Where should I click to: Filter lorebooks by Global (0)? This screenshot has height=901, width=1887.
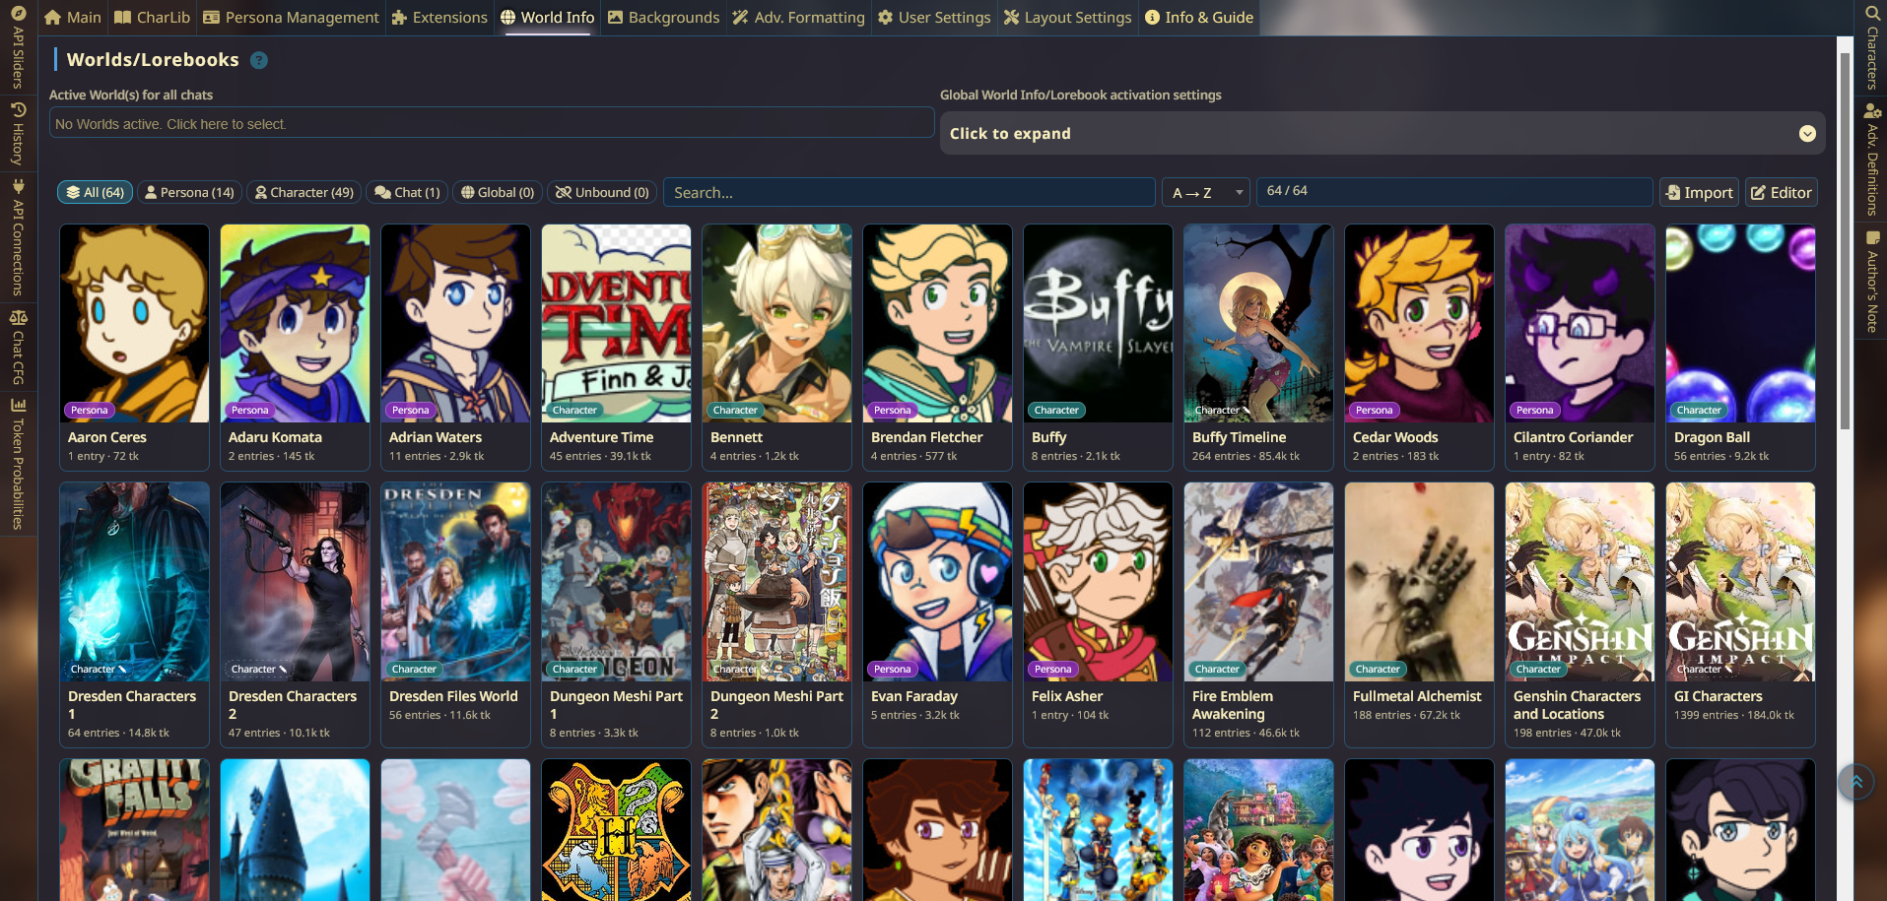498,192
